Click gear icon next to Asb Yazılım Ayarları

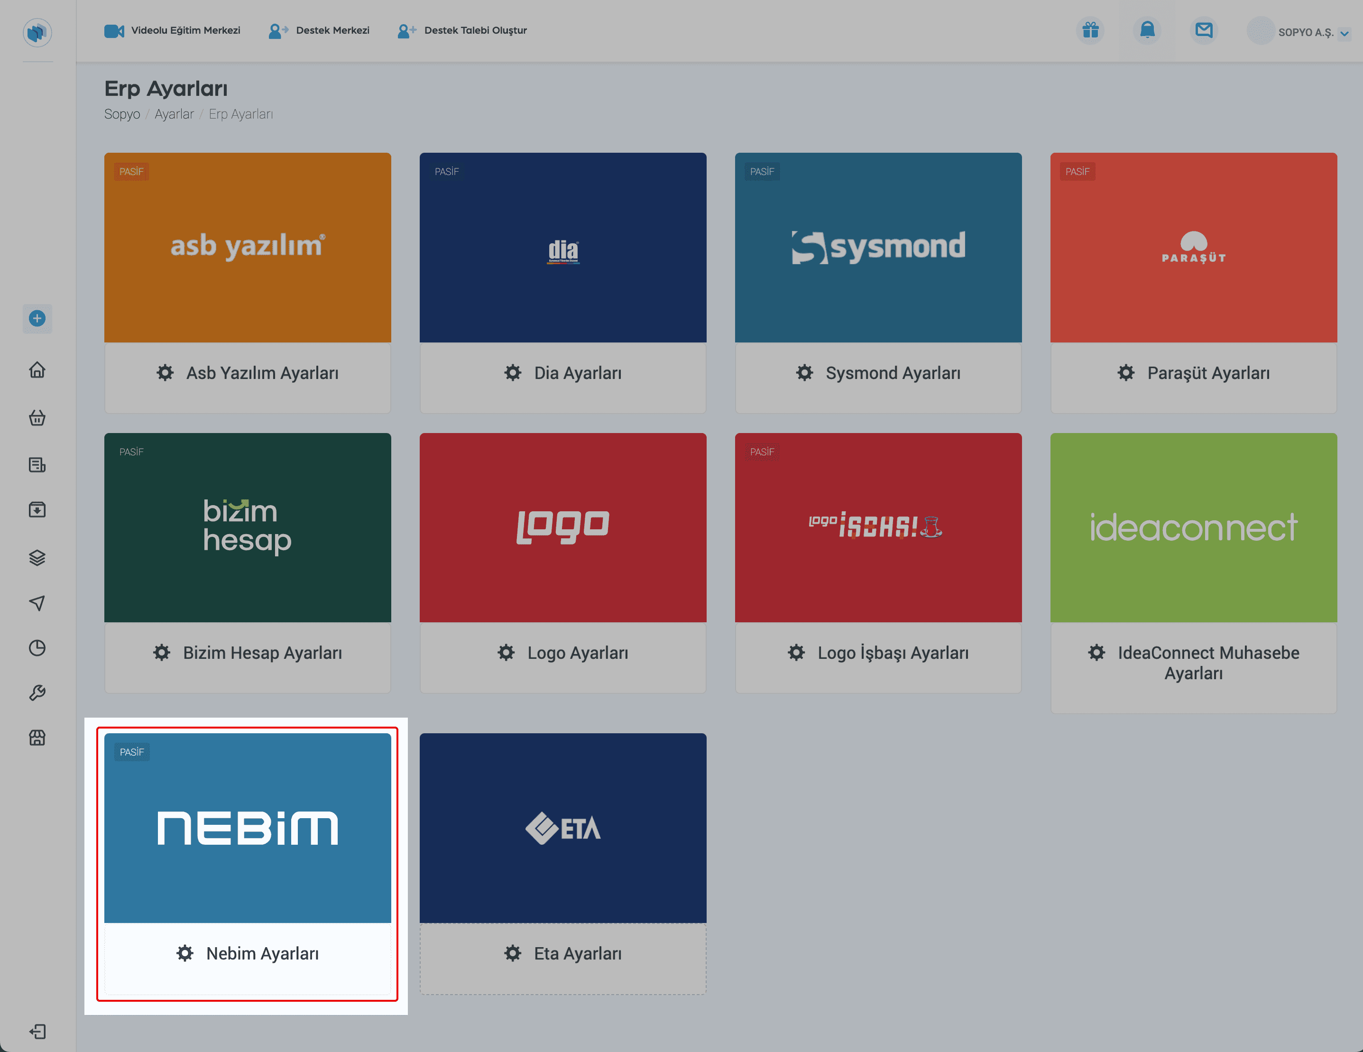click(x=165, y=373)
